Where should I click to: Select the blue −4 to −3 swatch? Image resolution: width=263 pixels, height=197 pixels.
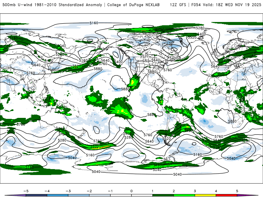click(58, 195)
